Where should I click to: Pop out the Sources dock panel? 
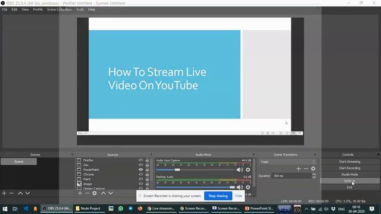[x=151, y=155]
